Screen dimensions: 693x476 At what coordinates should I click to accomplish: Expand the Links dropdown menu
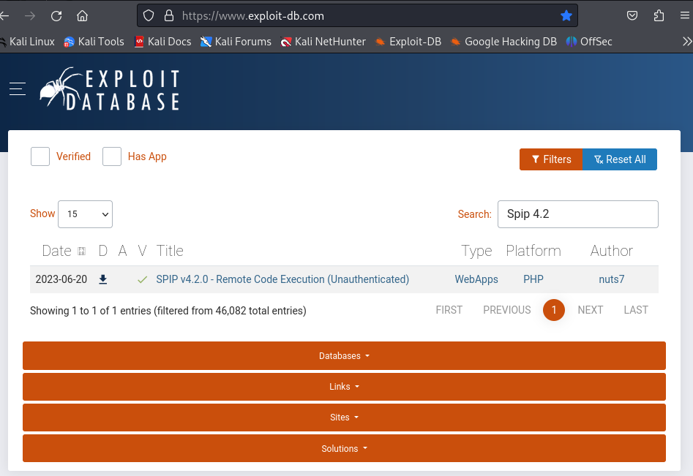pyautogui.click(x=344, y=386)
